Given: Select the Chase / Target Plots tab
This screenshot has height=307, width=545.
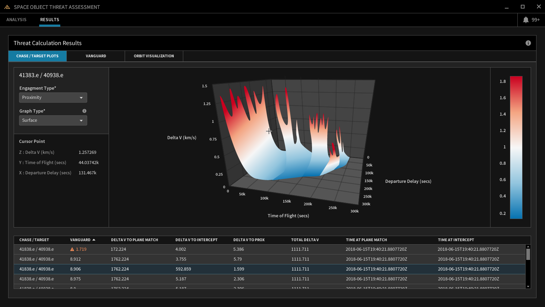Looking at the screenshot, I should click(37, 56).
